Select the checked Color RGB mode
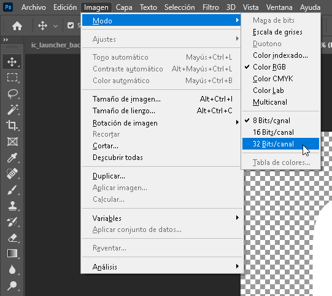This screenshot has width=332, height=296. point(280,67)
